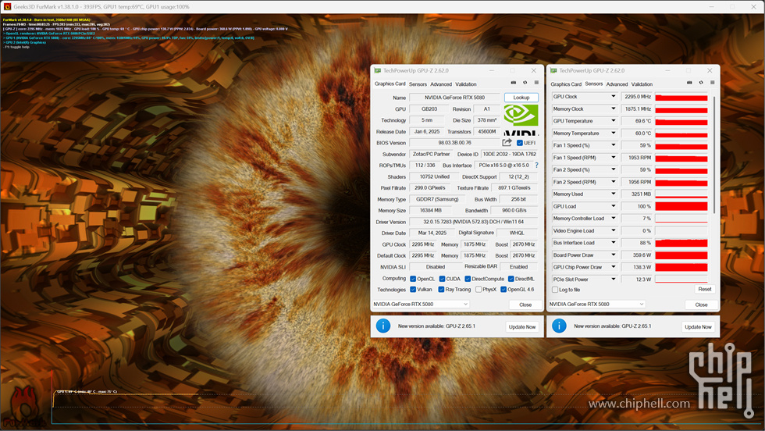Open Memory Clock sensor dropdown
Image resolution: width=765 pixels, height=431 pixels.
[614, 109]
